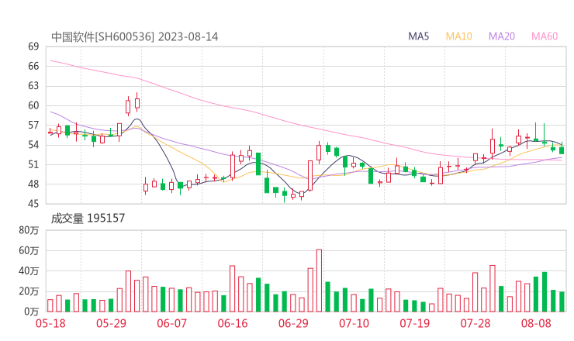Screen dimensions: 574x341
Task: Click the tallest red volume bar above 60万
Action: pyautogui.click(x=319, y=281)
